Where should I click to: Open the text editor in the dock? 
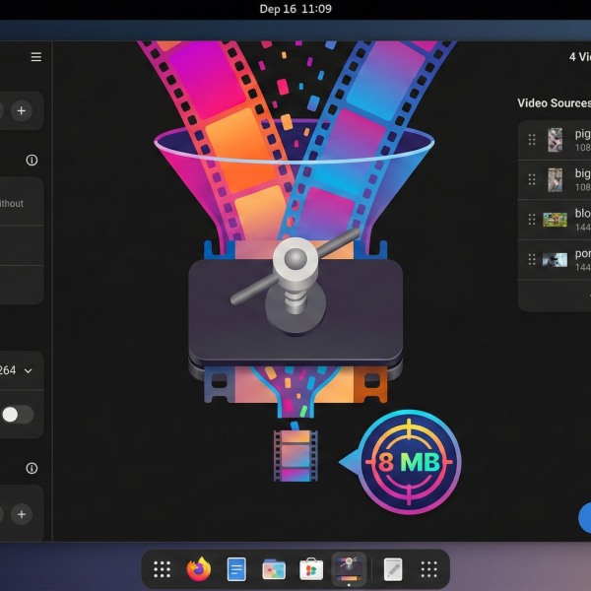click(392, 569)
